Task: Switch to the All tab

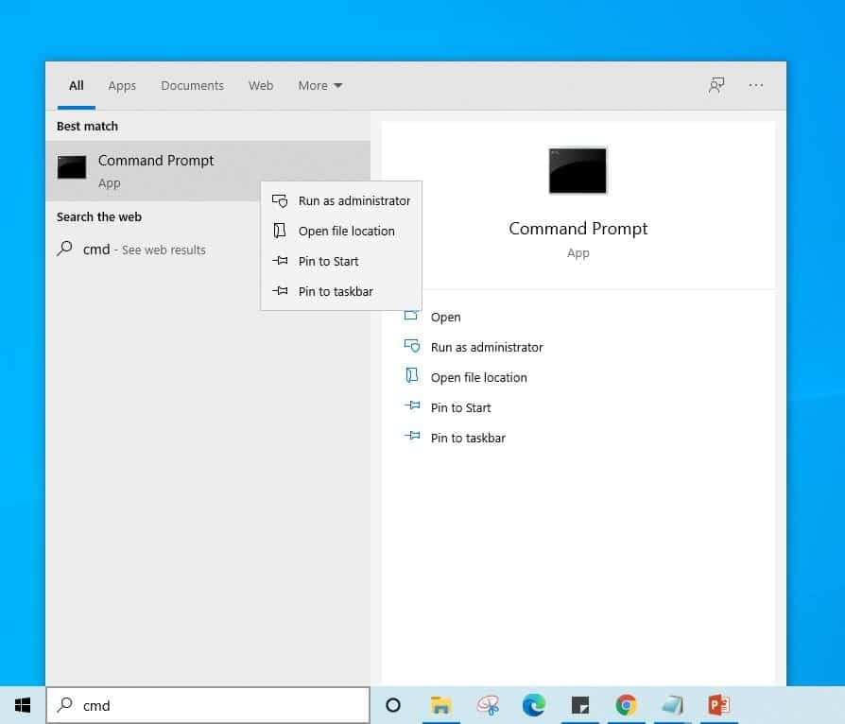Action: pyautogui.click(x=76, y=85)
